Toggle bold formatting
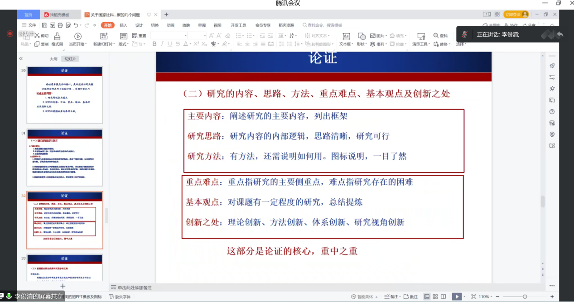The width and height of the screenshot is (574, 302). (154, 44)
